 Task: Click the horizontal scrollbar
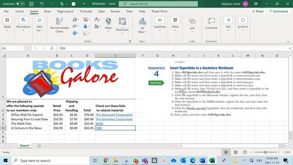click(x=230, y=146)
